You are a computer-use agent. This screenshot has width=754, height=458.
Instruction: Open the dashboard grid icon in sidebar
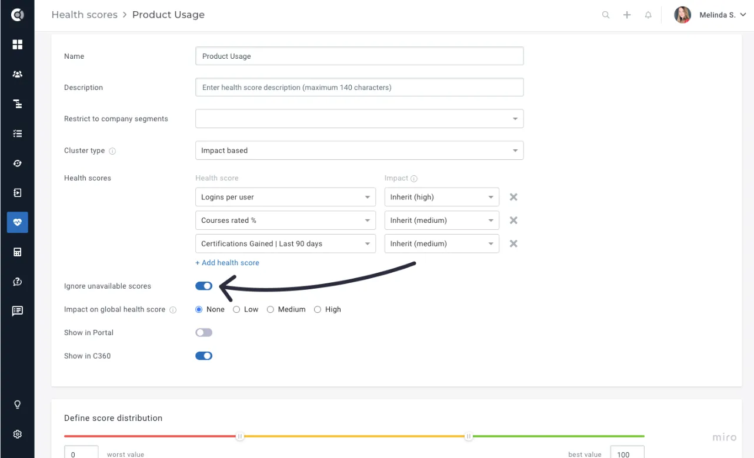tap(17, 45)
